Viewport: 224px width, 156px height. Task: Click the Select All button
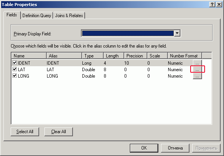(25, 132)
